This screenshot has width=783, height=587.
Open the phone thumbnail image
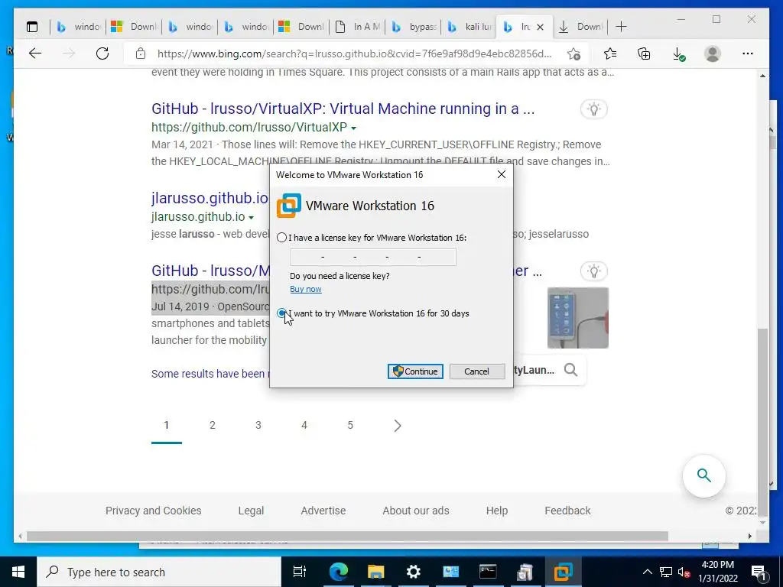[578, 317]
